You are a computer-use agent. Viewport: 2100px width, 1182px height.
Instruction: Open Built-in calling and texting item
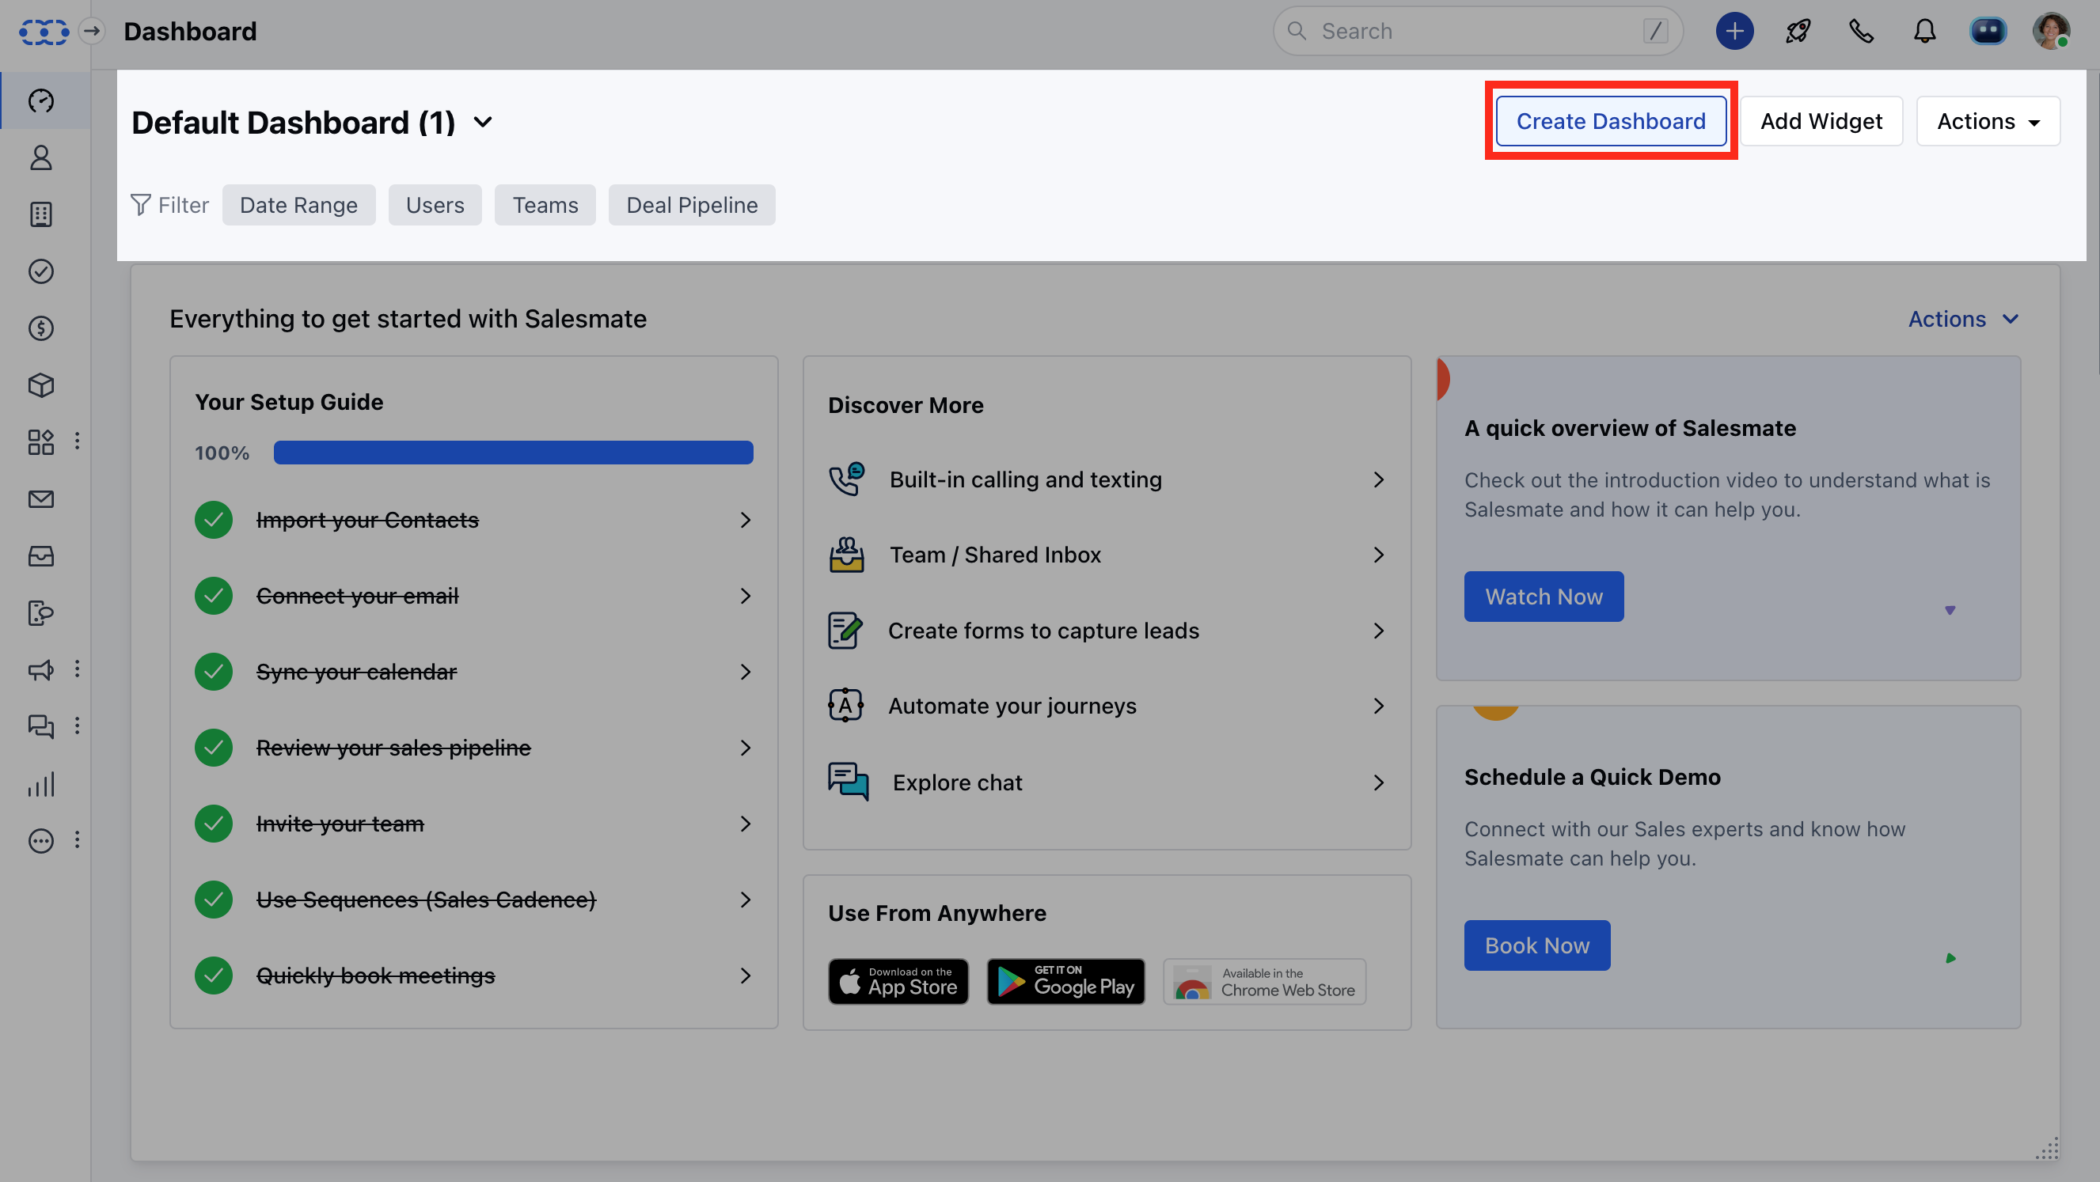pyautogui.click(x=1107, y=479)
